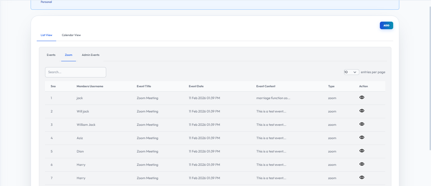Image resolution: width=431 pixels, height=186 pixels.
Task: Click 'marriage function zo...' event content
Action: coord(273,98)
